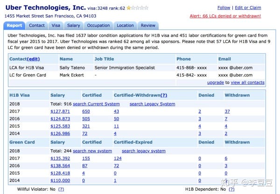This screenshot has width=280, height=194.
Task: Go to the Review tab
Action: click(148, 26)
